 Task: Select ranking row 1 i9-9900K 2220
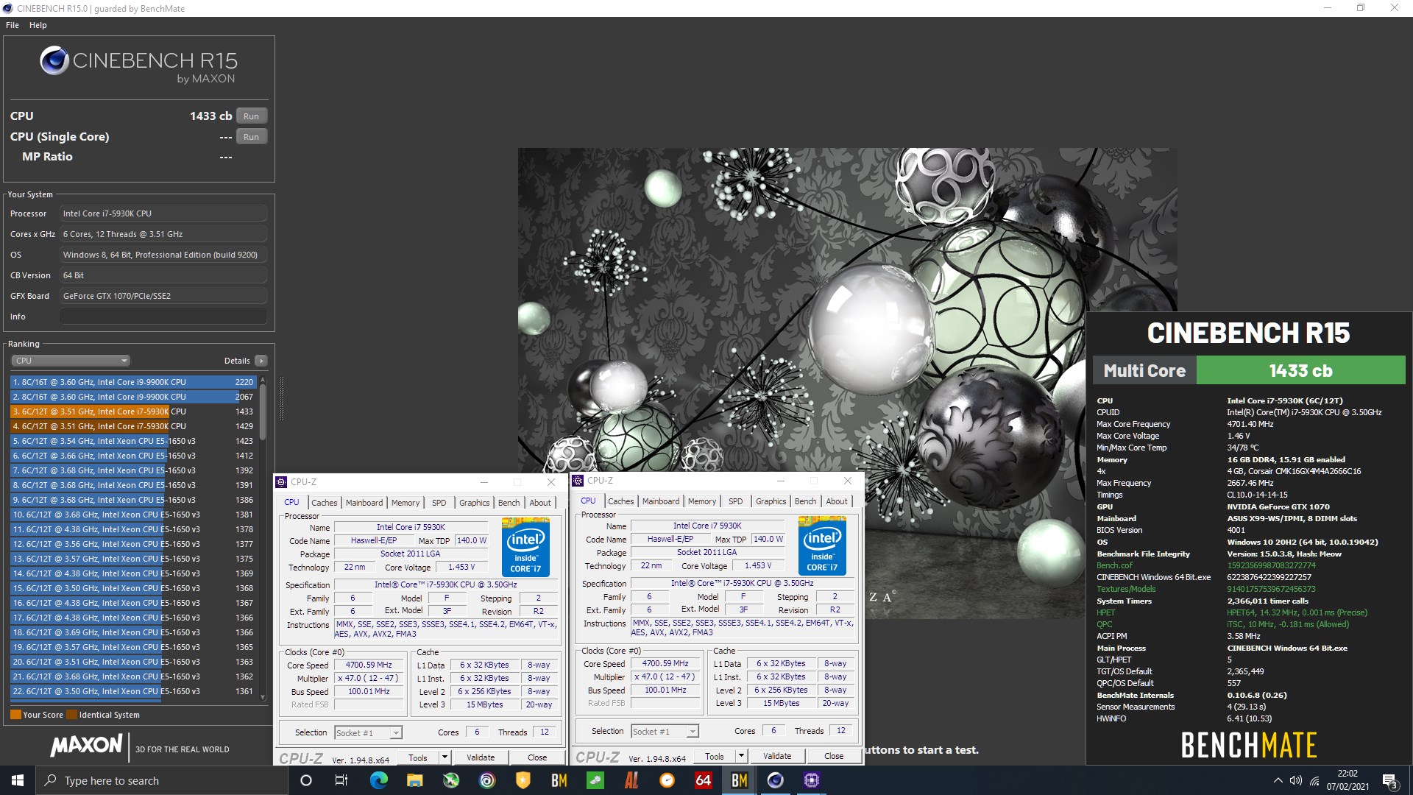pos(133,382)
